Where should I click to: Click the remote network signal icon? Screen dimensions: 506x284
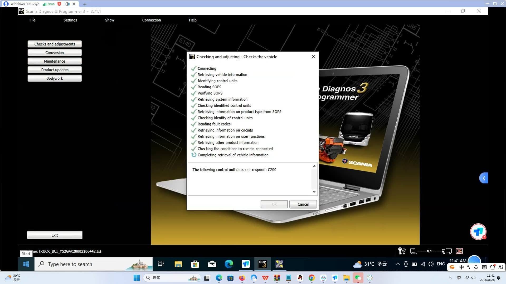click(x=423, y=264)
